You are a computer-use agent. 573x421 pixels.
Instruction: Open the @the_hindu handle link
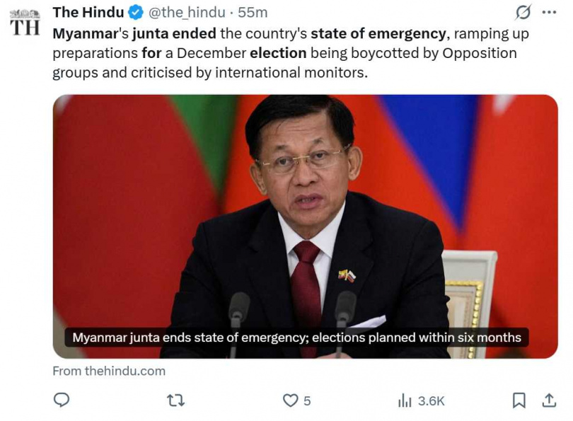coord(186,13)
